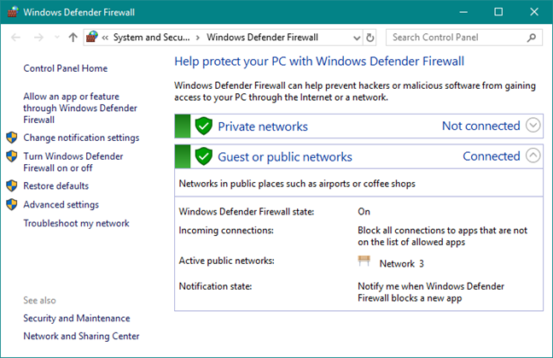
Task: Click the search magnifier icon
Action: (532, 38)
